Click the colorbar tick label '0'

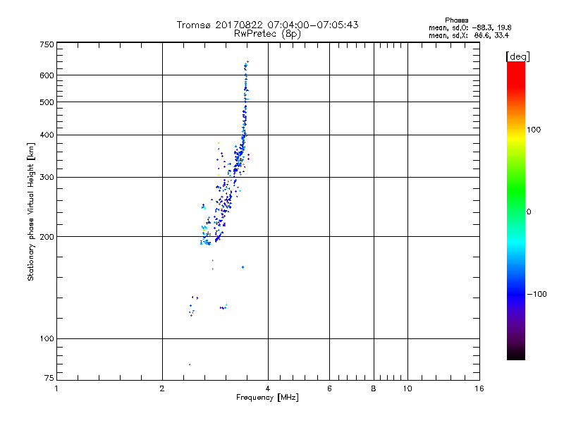click(x=529, y=212)
